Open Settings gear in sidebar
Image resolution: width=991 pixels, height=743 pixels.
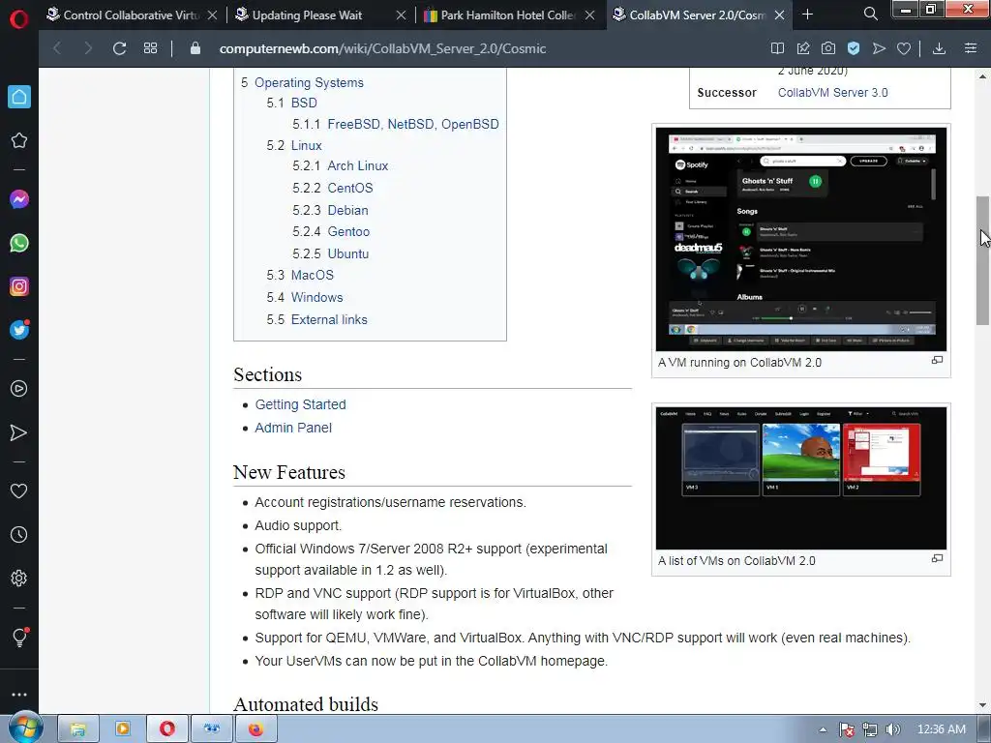tap(19, 579)
